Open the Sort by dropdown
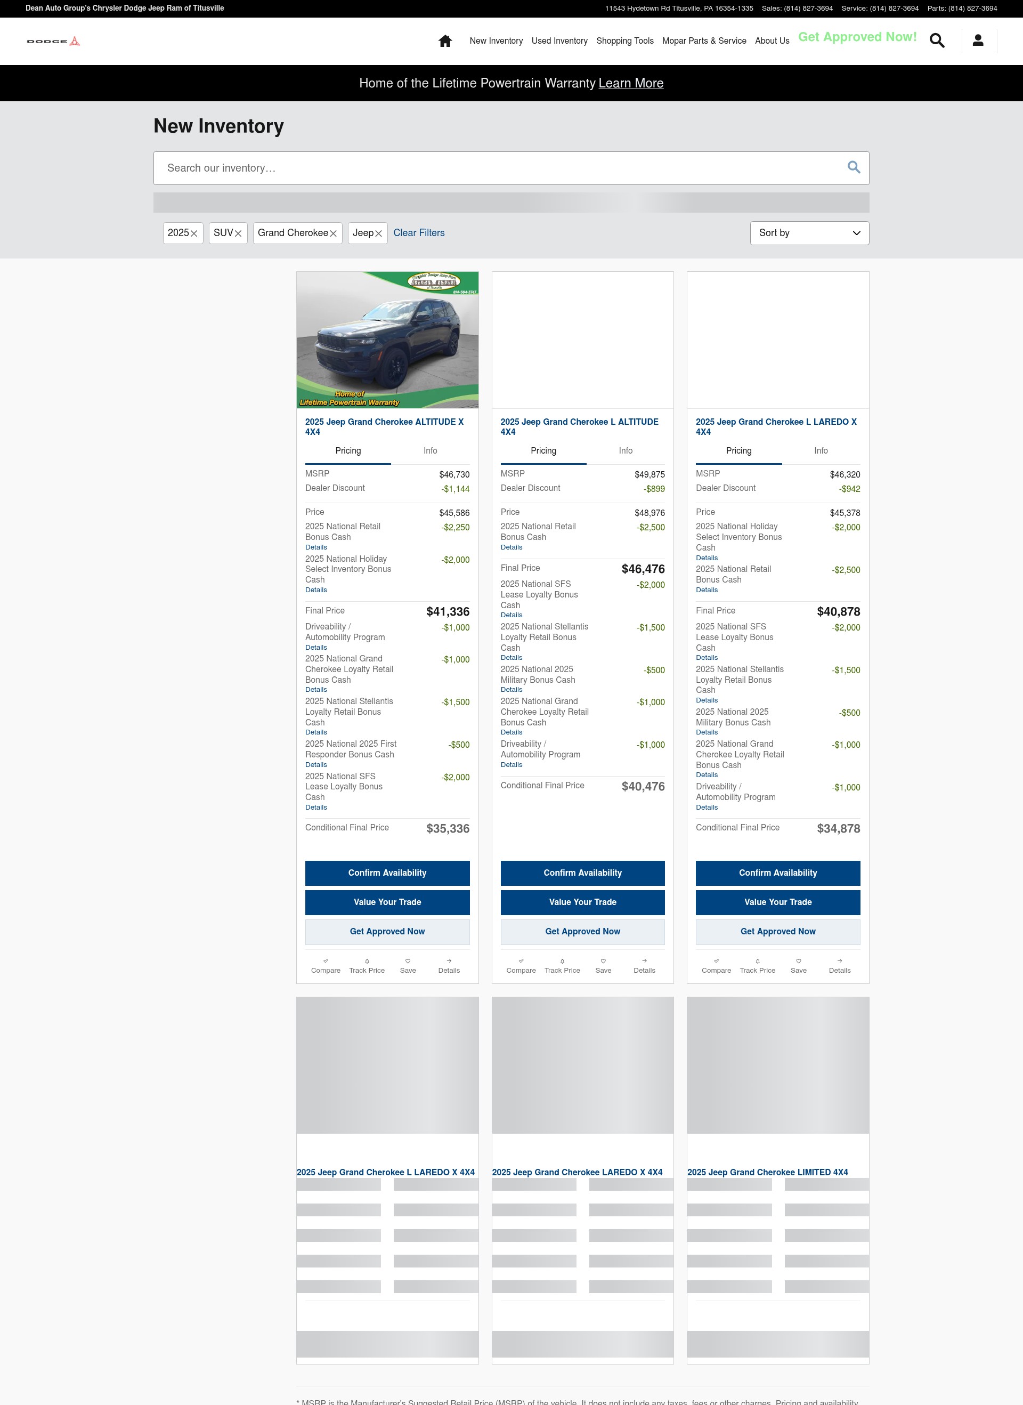This screenshot has height=1405, width=1023. click(809, 233)
